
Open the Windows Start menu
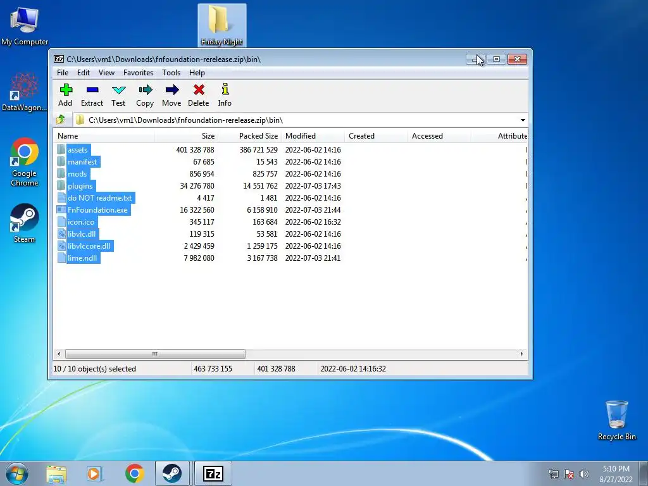click(17, 473)
